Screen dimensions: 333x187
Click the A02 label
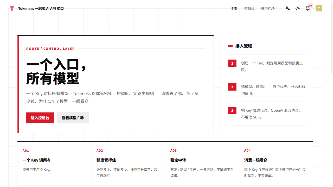(100, 151)
